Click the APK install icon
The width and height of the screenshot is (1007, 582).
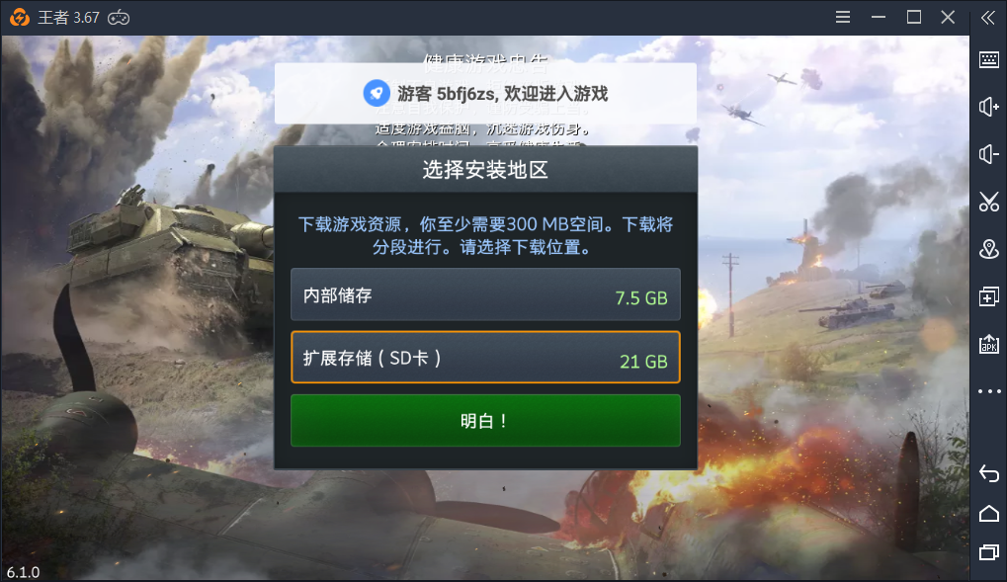coord(989,344)
